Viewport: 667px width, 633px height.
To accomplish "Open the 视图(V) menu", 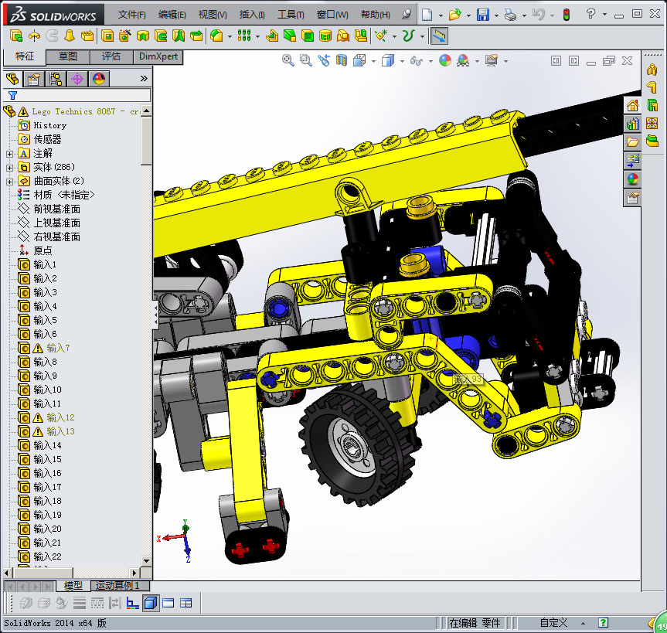I will 213,15.
